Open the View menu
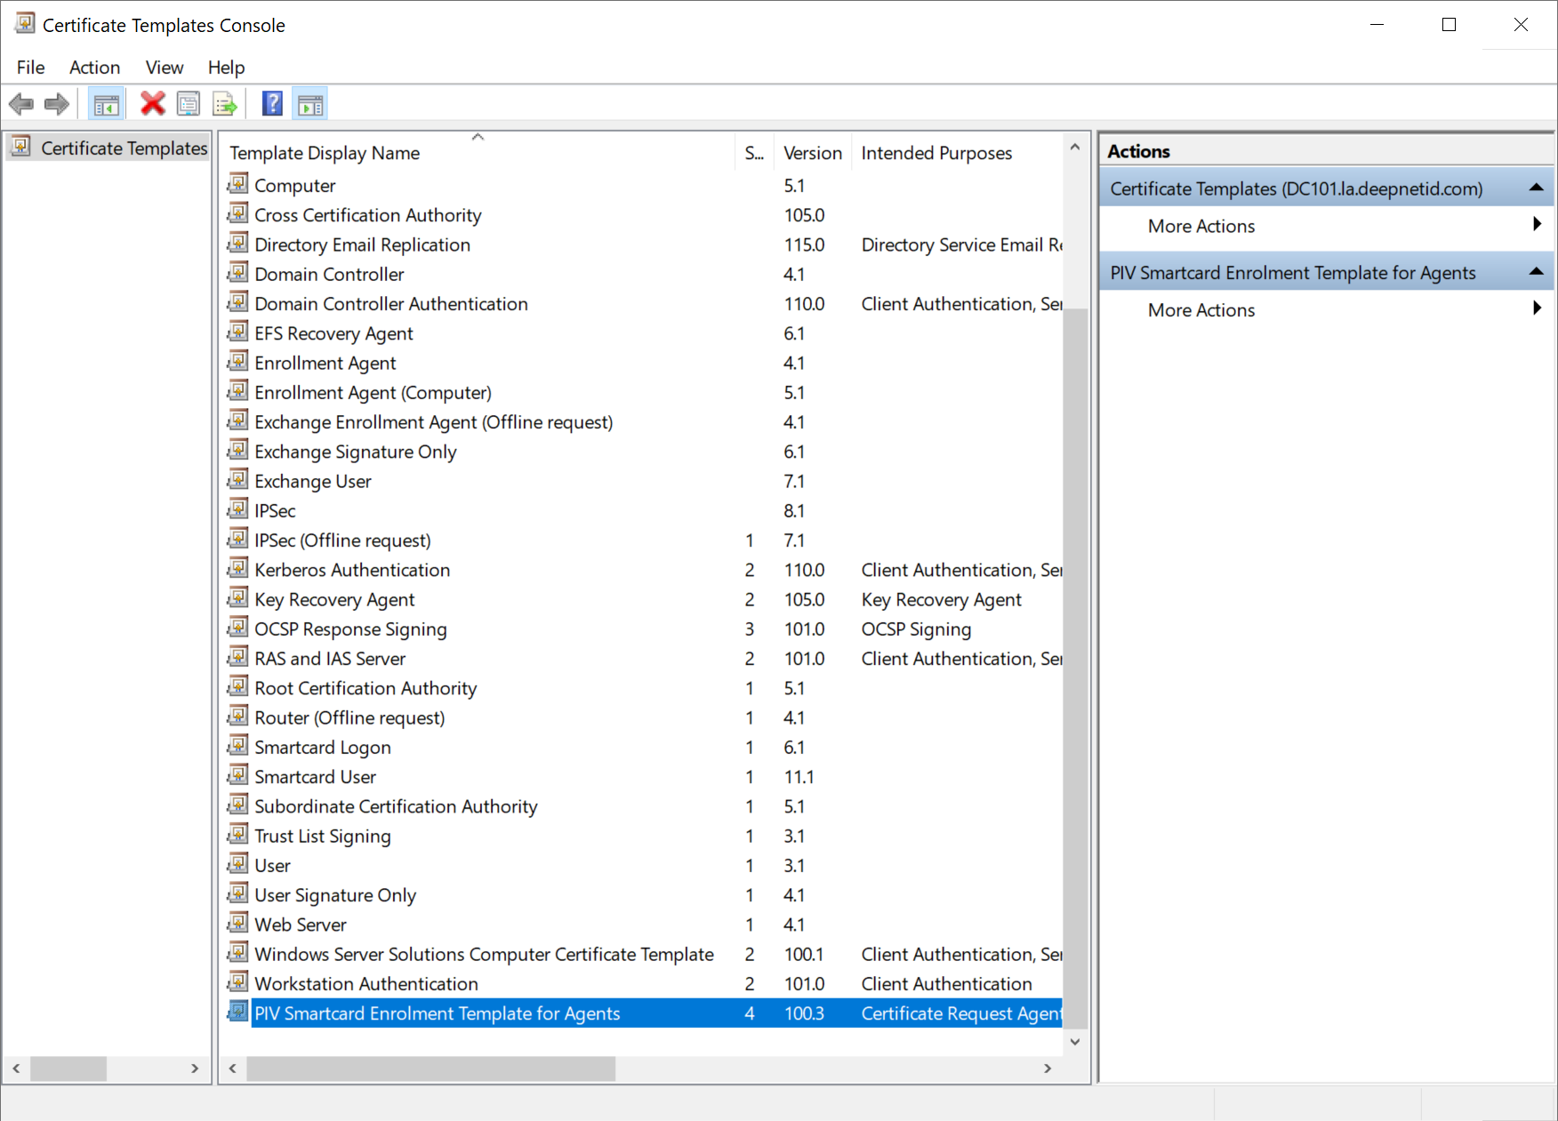The height and width of the screenshot is (1121, 1558). (164, 68)
